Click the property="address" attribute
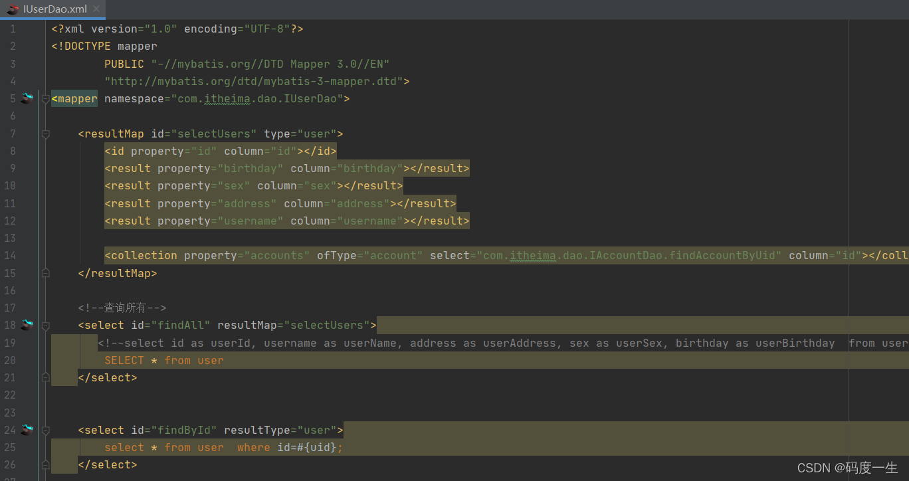Image resolution: width=909 pixels, height=481 pixels. click(x=217, y=204)
